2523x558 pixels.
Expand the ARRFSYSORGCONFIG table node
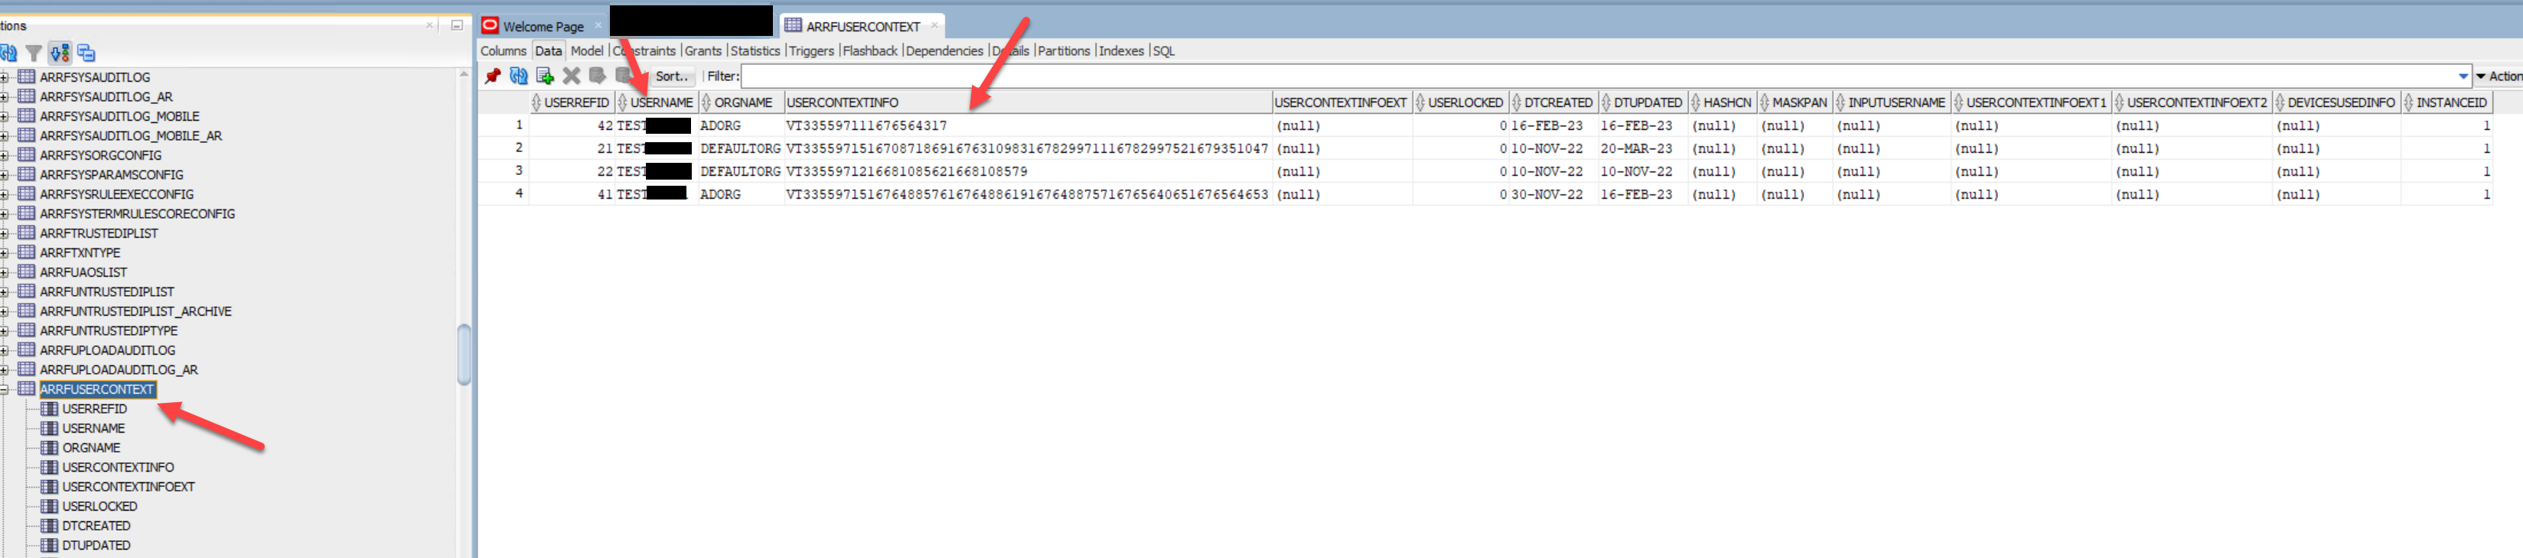5,156
